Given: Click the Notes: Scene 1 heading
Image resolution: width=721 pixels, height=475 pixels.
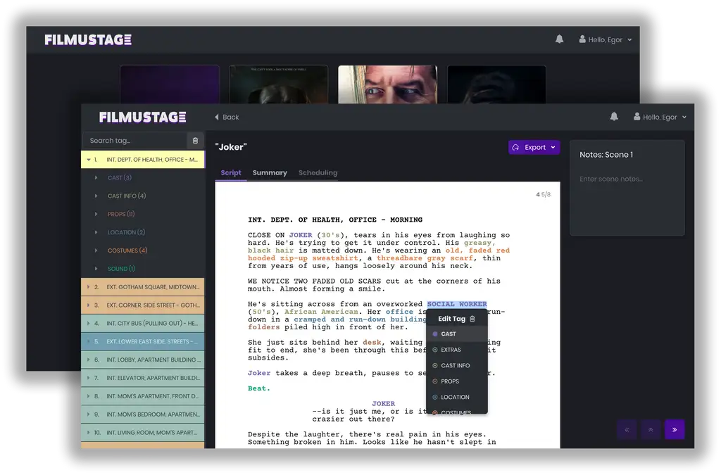Looking at the screenshot, I should coord(606,155).
